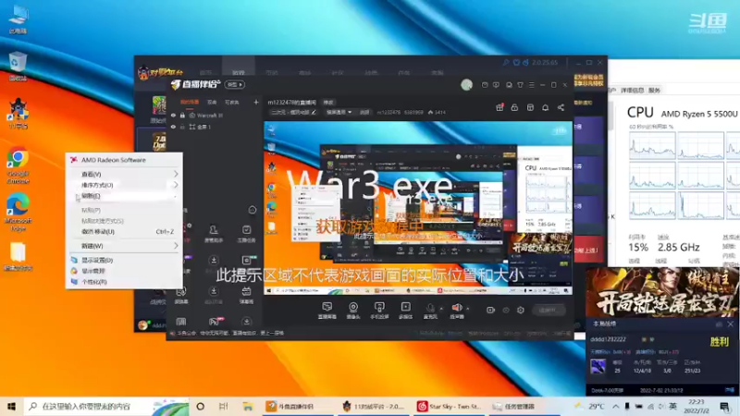
Task: Click the 修改 button beside the room title
Action: coord(328,102)
